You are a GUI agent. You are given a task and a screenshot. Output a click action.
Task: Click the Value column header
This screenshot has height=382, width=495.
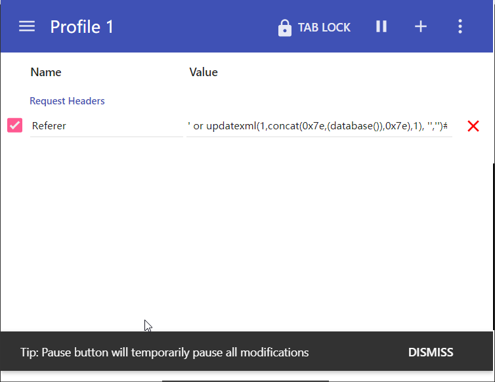(204, 72)
